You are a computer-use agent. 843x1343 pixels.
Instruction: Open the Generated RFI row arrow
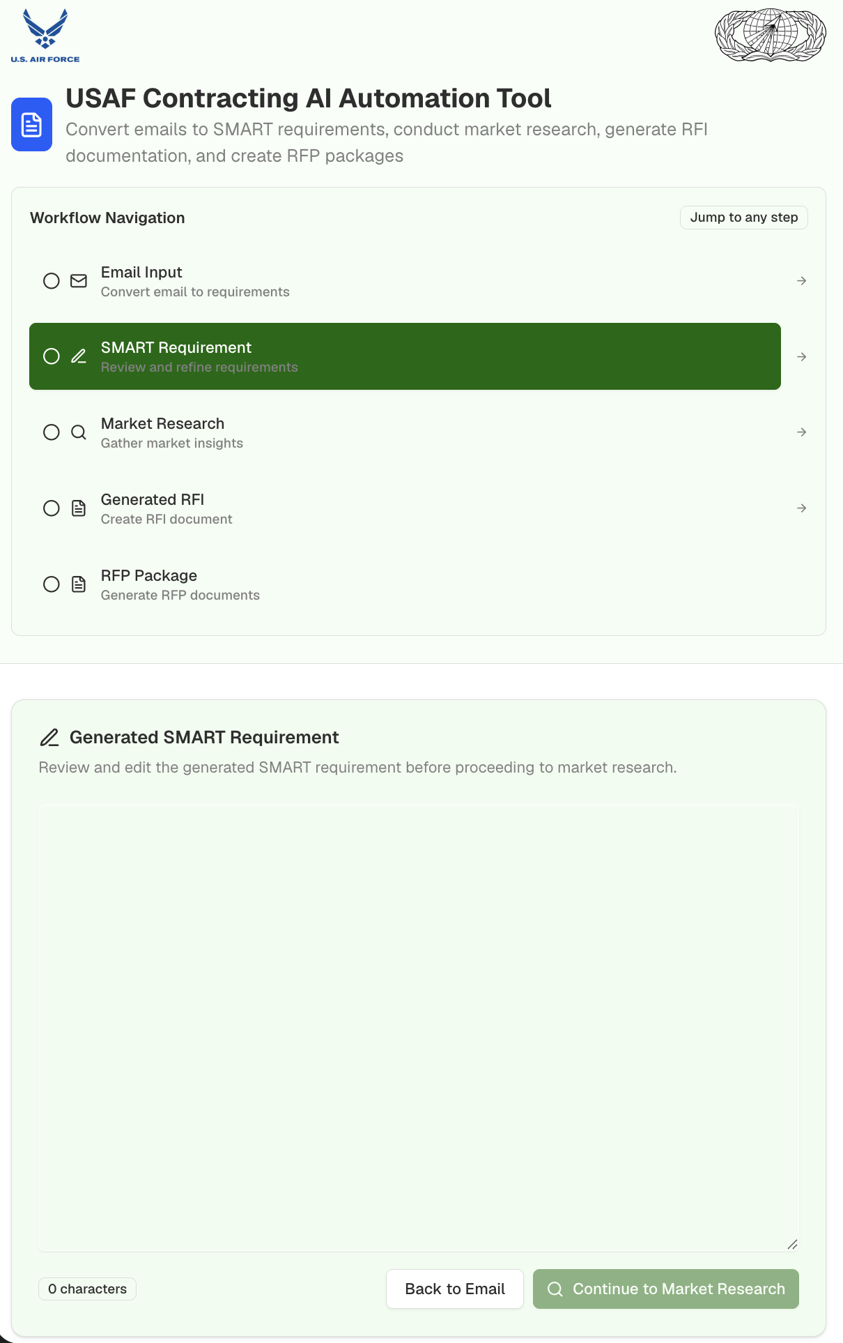(802, 508)
